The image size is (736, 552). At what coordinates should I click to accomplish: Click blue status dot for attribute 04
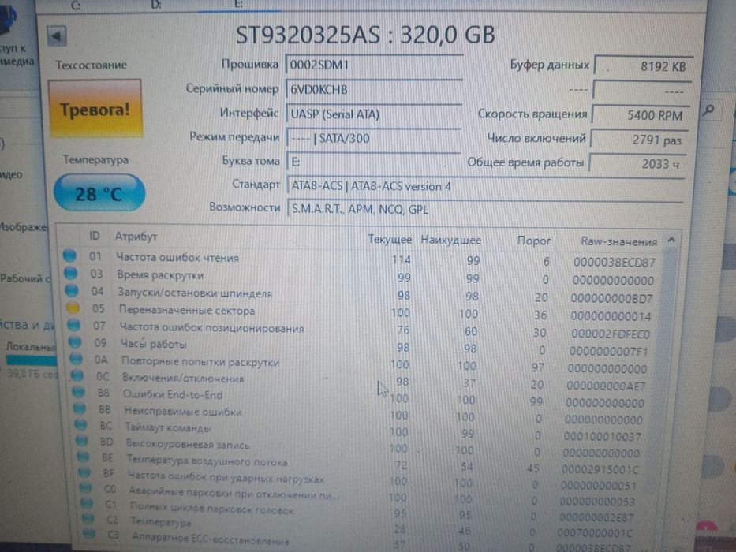[71, 290]
